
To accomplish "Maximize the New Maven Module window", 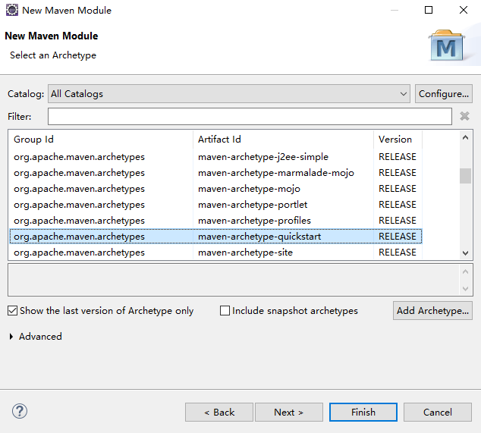I will (429, 10).
